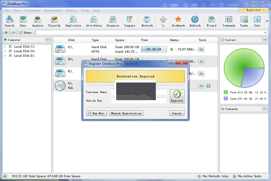Open the Command menu

(x=32, y=11)
